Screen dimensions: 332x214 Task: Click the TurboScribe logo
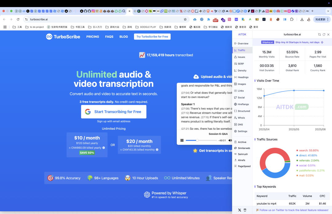[63, 37]
